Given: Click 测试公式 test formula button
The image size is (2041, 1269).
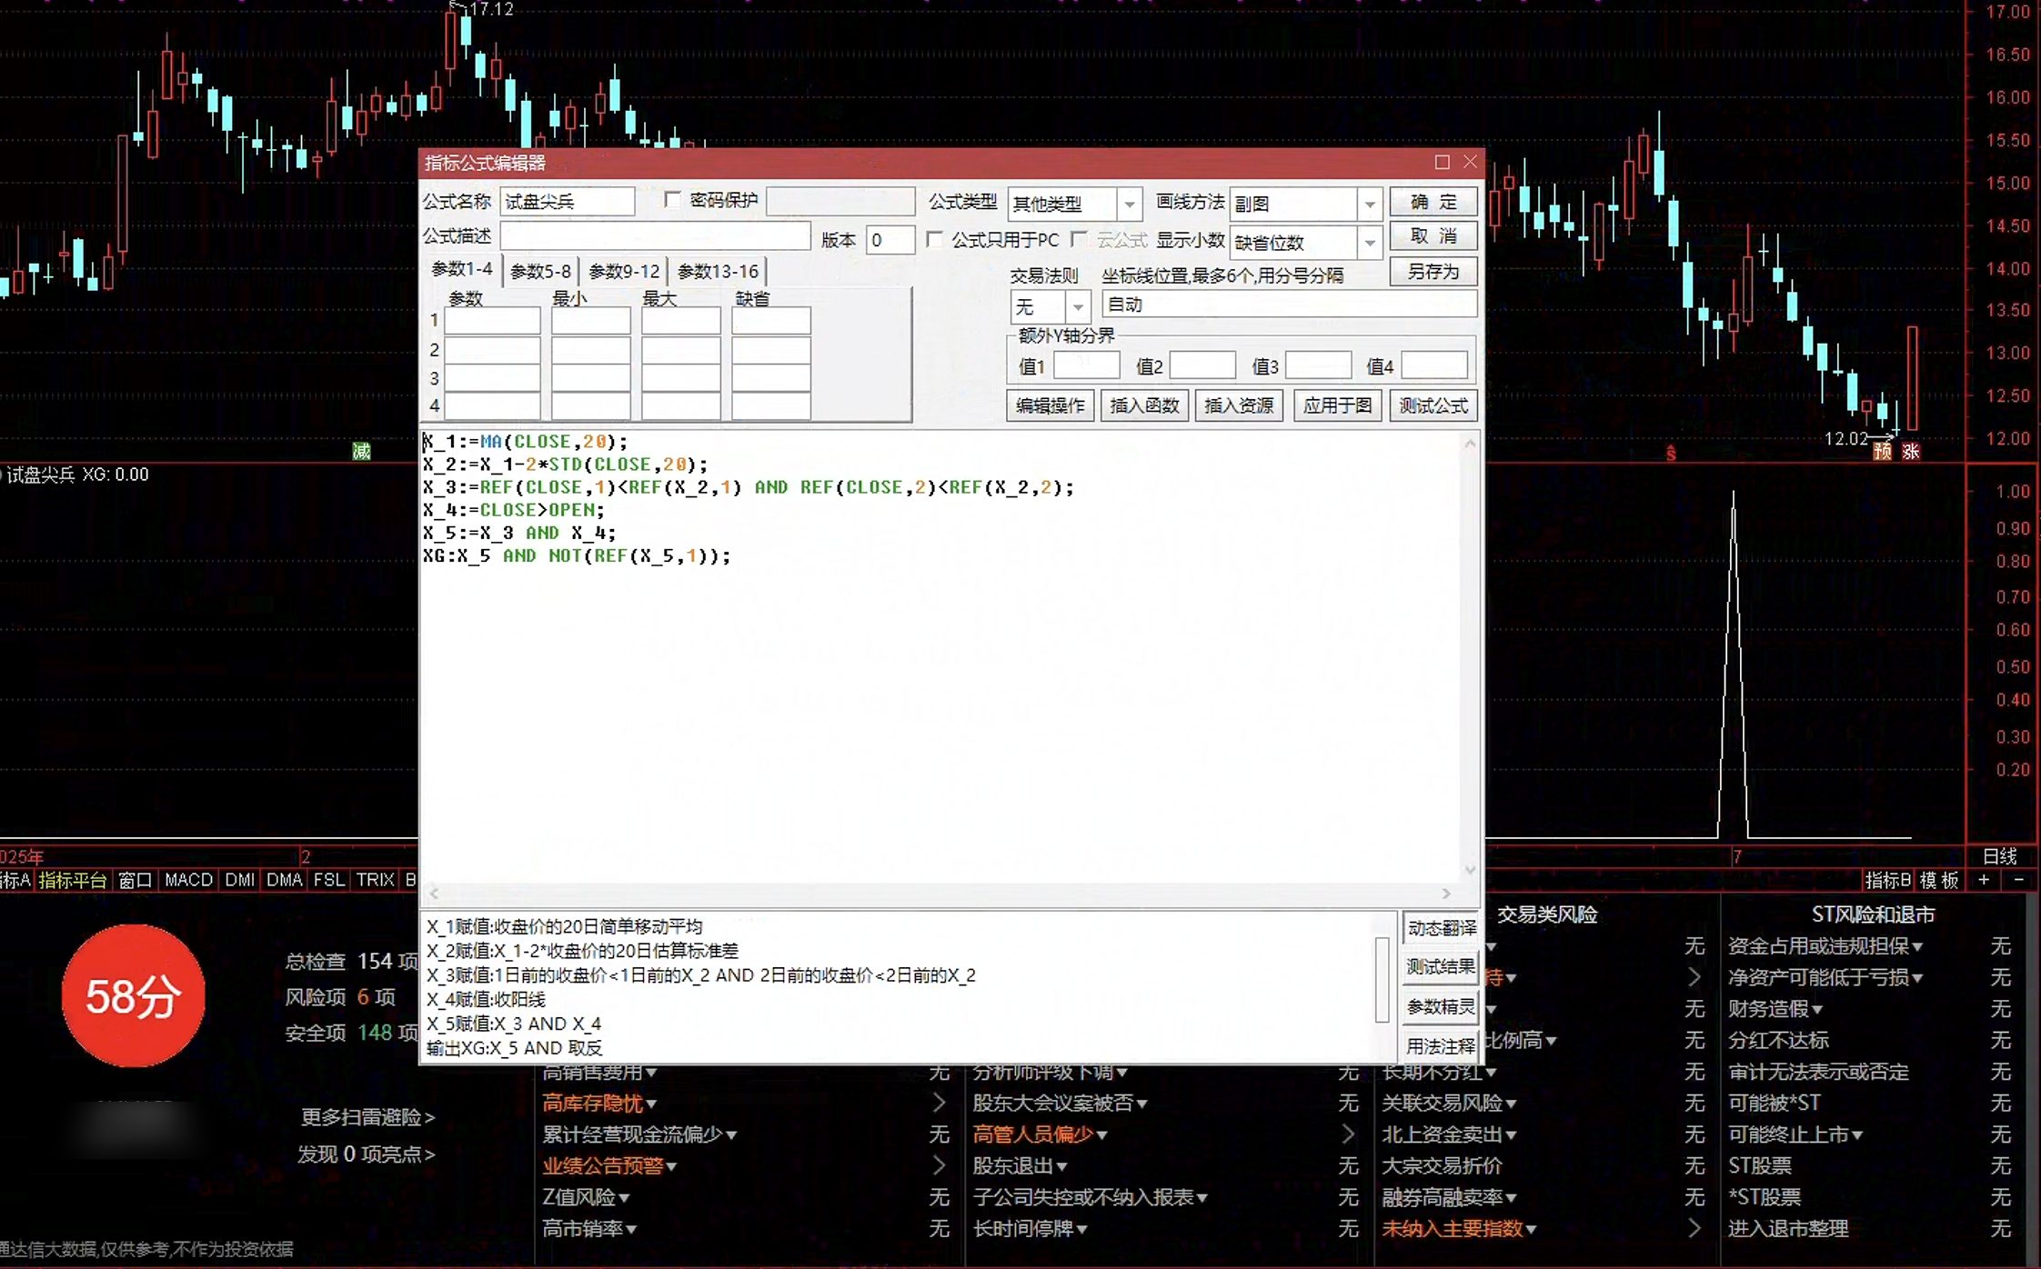Looking at the screenshot, I should point(1433,405).
